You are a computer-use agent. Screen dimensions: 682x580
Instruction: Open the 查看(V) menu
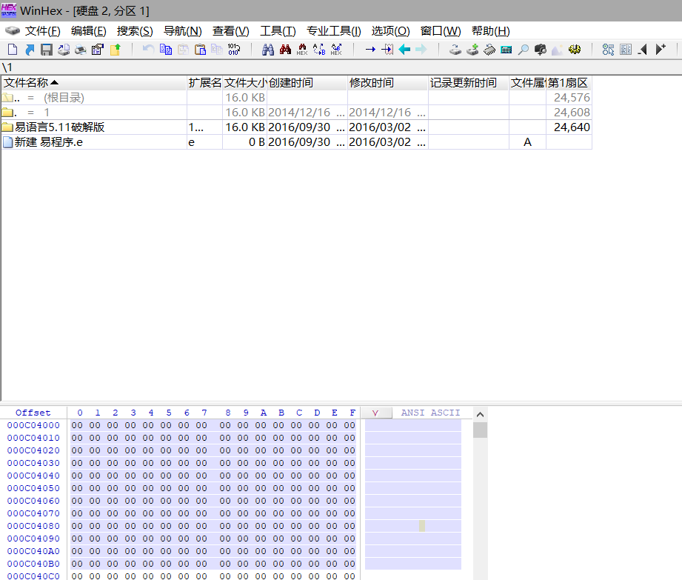230,31
